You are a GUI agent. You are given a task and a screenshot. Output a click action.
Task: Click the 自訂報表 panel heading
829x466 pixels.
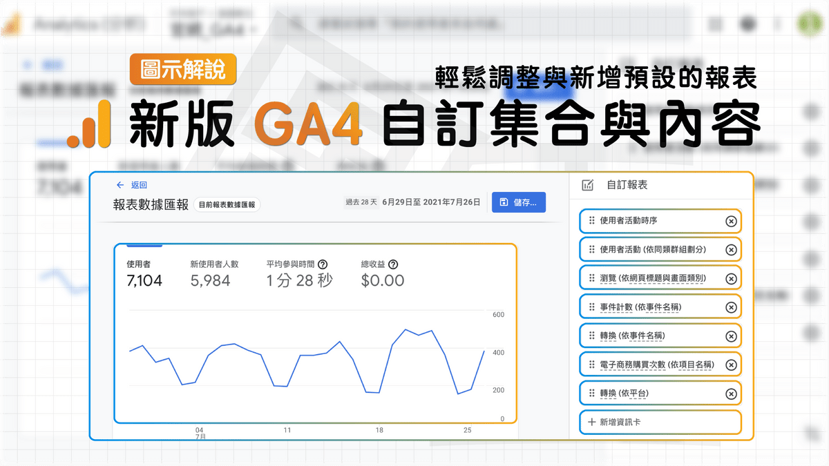click(627, 185)
